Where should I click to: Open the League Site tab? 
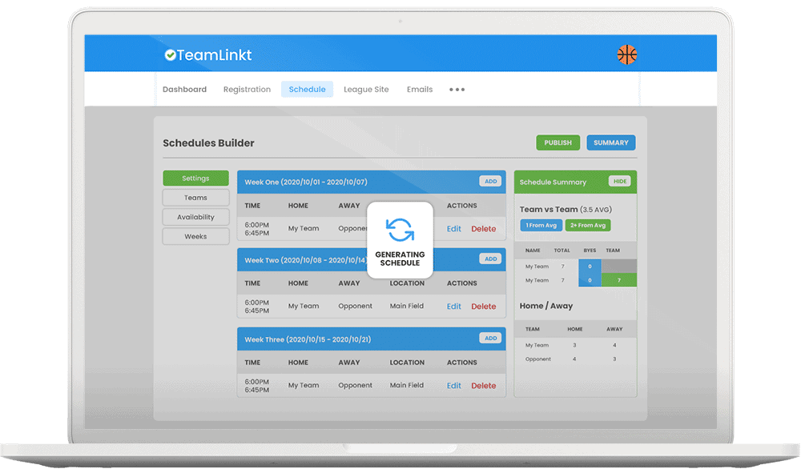click(366, 90)
